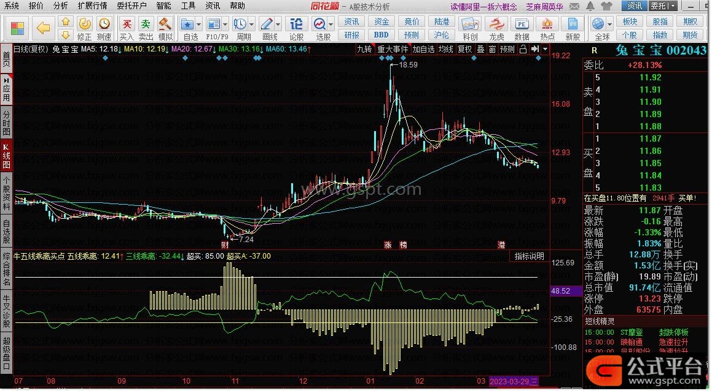This screenshot has height=391, width=712.
Task: Click the yellow up arrow icon
Action: click(x=66, y=21)
